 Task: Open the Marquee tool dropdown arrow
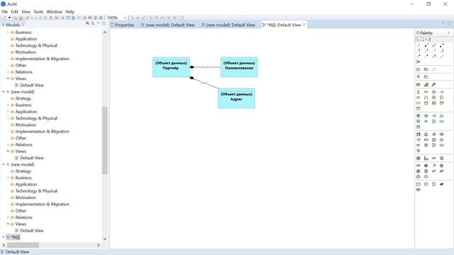pyautogui.click(x=426, y=40)
